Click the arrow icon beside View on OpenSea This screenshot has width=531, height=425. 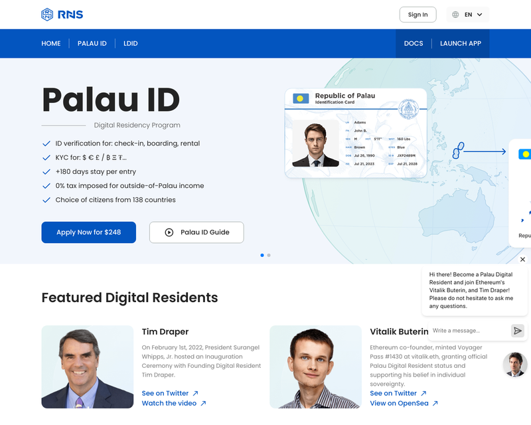(435, 403)
